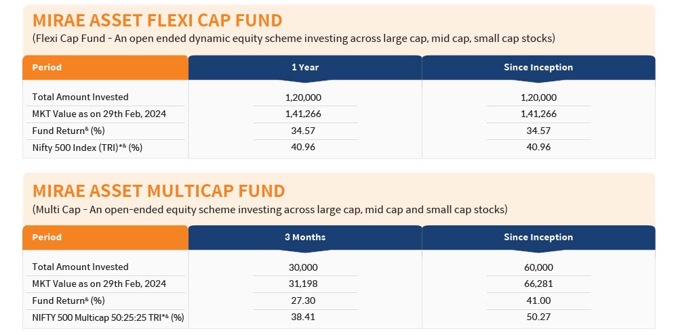Select the 3 Months column header
The height and width of the screenshot is (335, 678).
click(x=305, y=238)
